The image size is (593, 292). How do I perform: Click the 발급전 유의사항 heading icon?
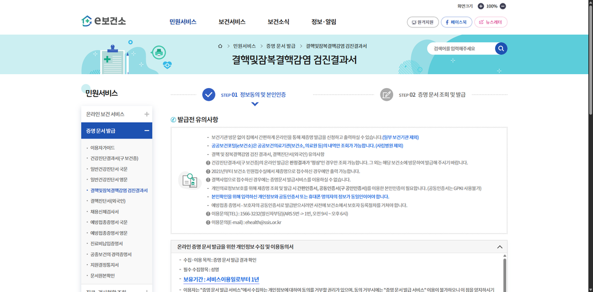[x=174, y=120]
